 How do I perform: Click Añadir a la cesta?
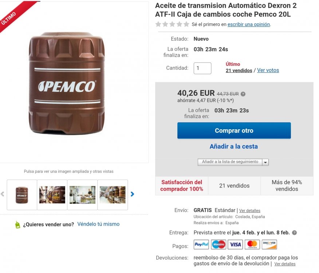(233, 146)
